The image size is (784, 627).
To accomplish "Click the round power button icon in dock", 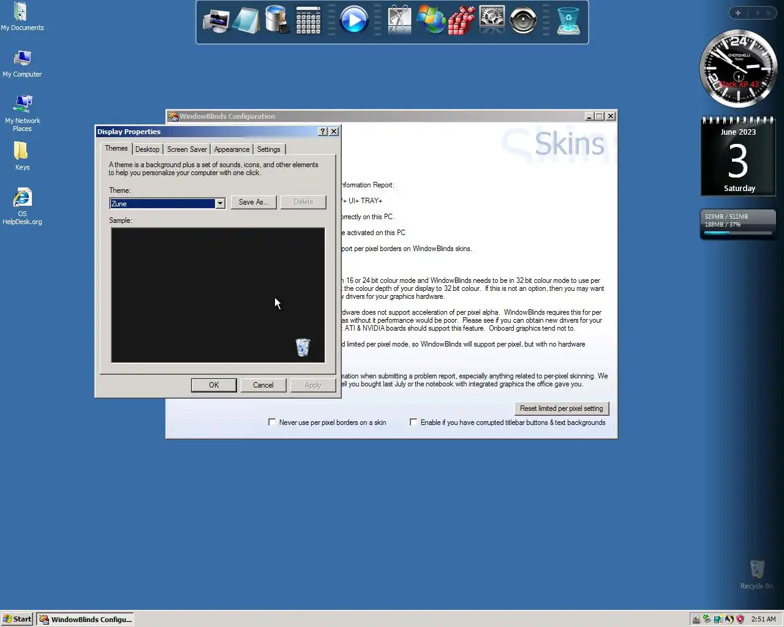I will pyautogui.click(x=523, y=21).
